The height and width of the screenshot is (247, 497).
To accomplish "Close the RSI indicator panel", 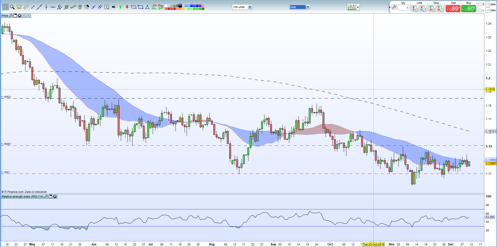I will (x=55, y=196).
